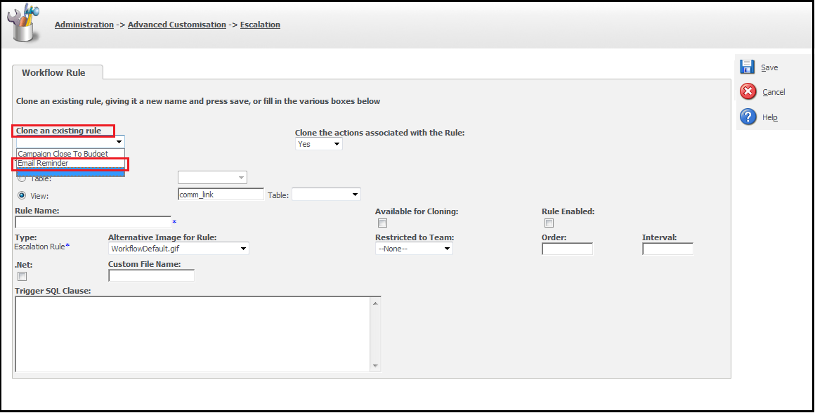Open the Restricted to Team dropdown
The width and height of the screenshot is (815, 413).
tap(414, 249)
